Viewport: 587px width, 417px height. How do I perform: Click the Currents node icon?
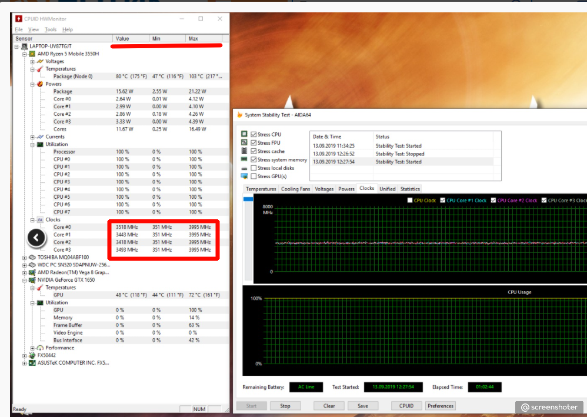point(40,136)
